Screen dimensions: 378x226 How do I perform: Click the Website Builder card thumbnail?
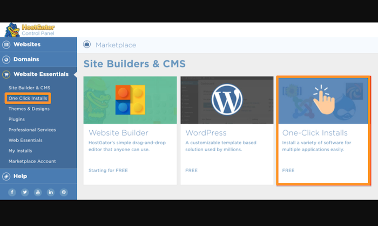130,100
